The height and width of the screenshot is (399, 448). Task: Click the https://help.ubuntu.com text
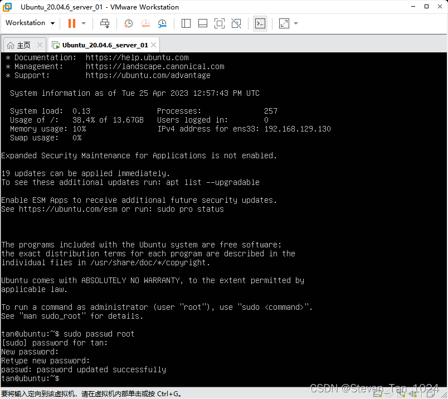[x=137, y=57]
